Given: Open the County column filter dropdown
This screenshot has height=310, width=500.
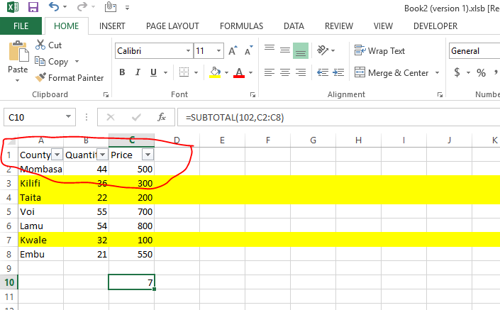Looking at the screenshot, I should (x=57, y=155).
